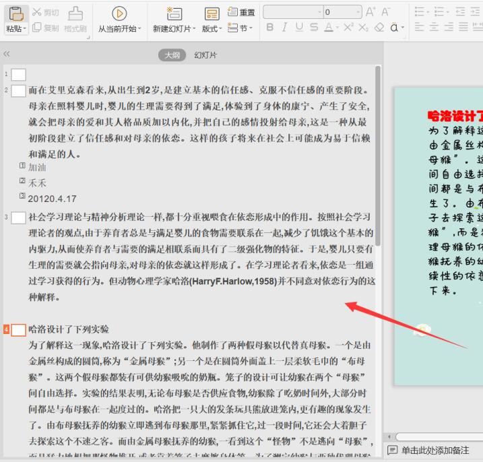Center align text
Image resolution: width=483 pixels, height=462 pixels.
(x=434, y=27)
